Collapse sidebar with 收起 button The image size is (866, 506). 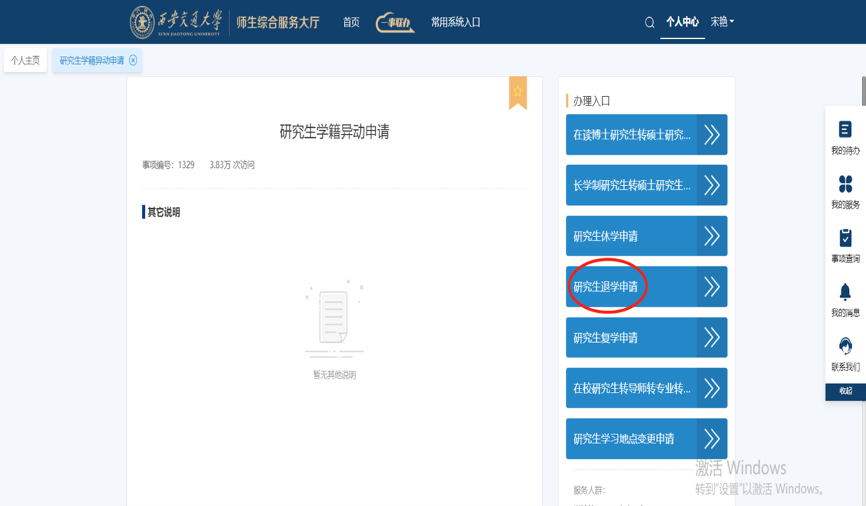coord(846,391)
